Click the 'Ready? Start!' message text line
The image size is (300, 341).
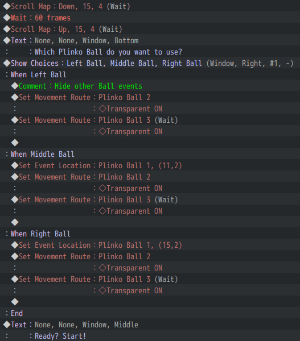[x=150, y=336]
